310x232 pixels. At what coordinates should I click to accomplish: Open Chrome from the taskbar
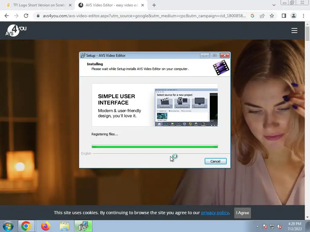26,226
